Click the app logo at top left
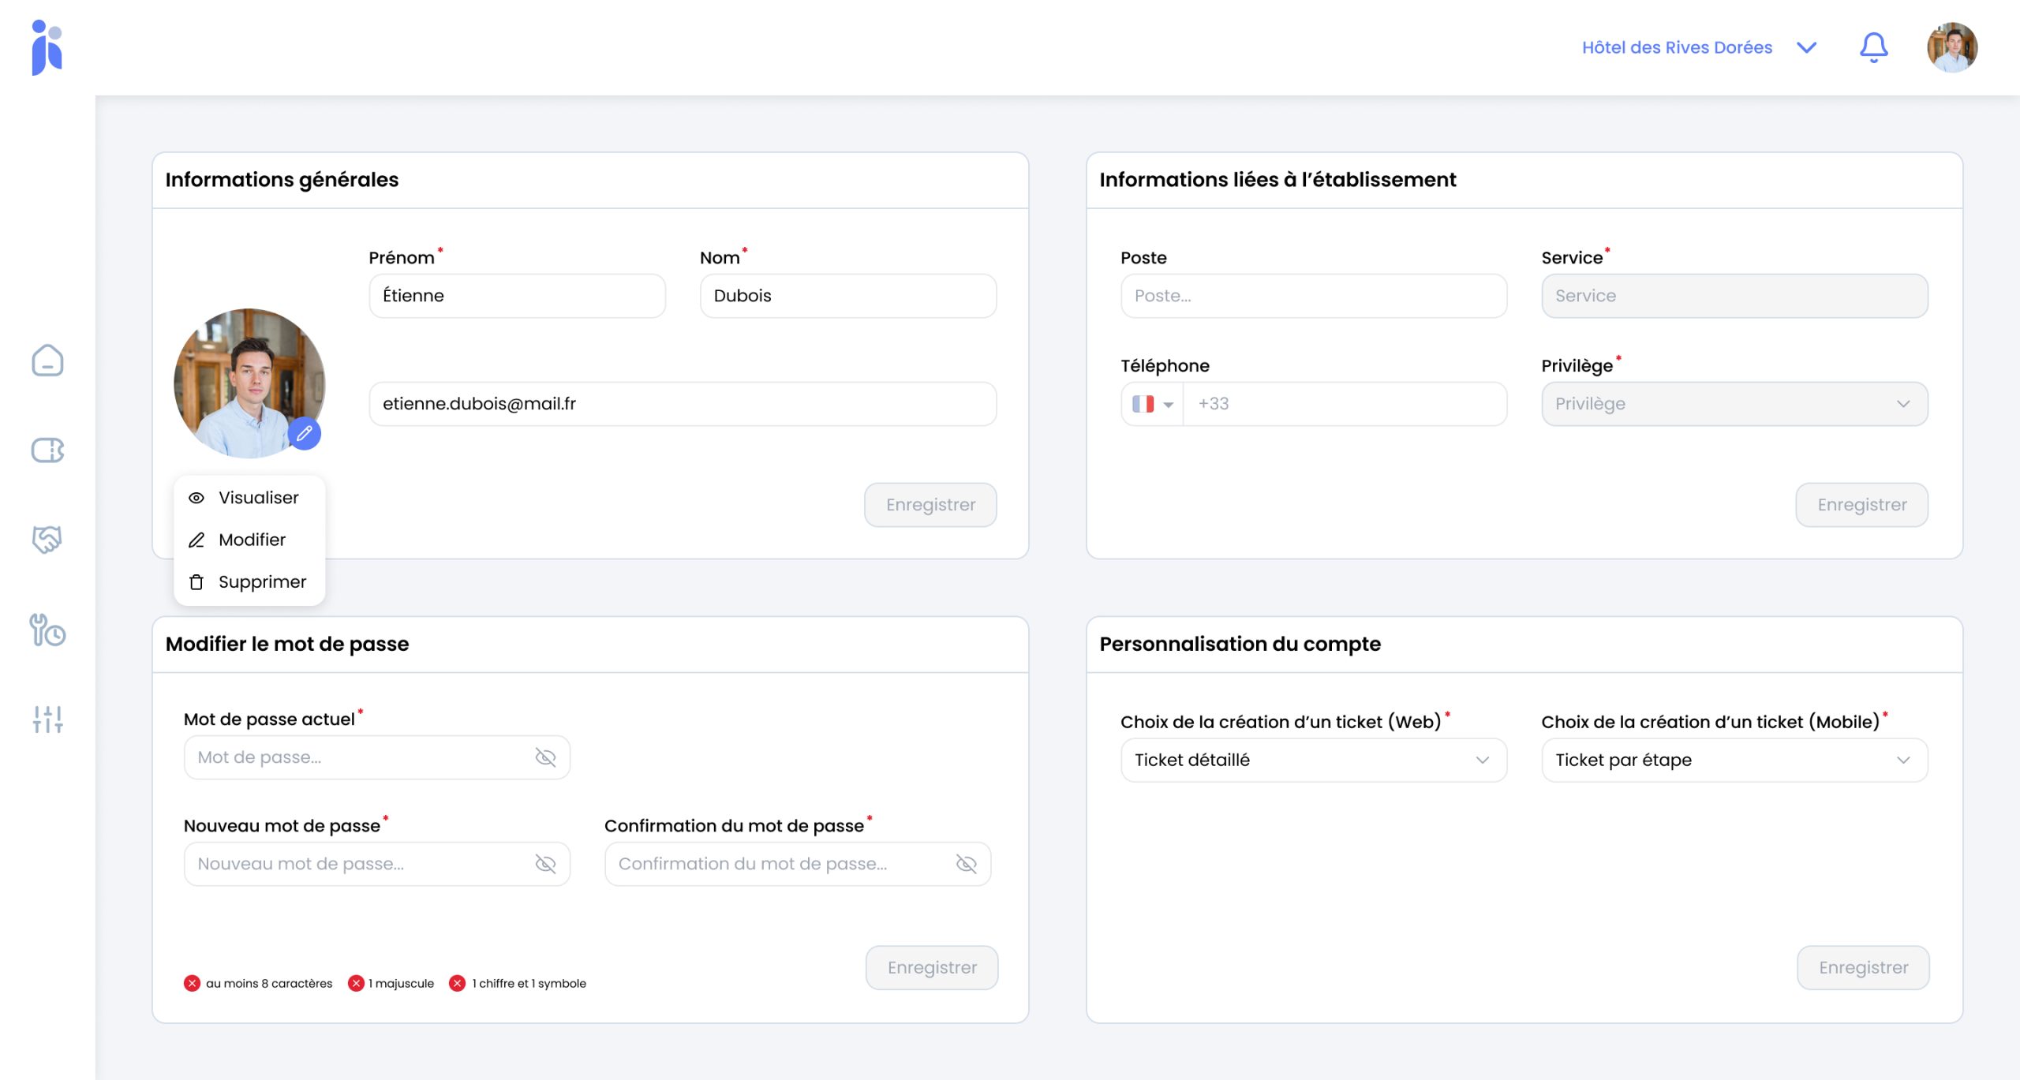 coord(47,47)
